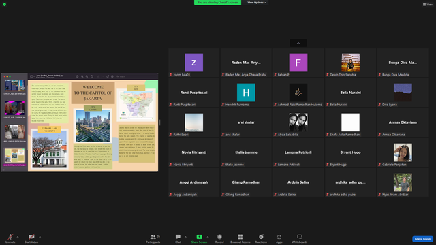Select Fabian P participant tile
436x245 pixels.
coord(298,63)
